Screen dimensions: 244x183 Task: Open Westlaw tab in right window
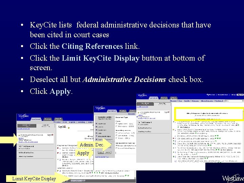pos(164,98)
